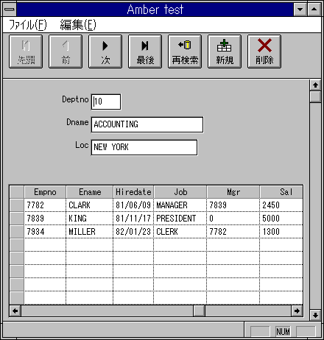Click the Ename column header

point(90,192)
